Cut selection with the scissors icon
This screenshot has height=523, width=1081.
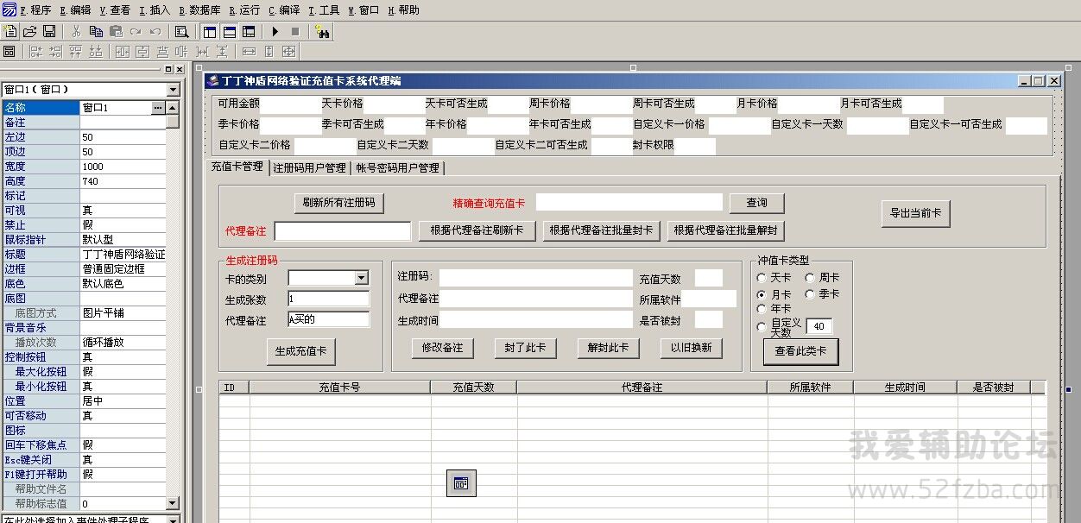point(76,31)
